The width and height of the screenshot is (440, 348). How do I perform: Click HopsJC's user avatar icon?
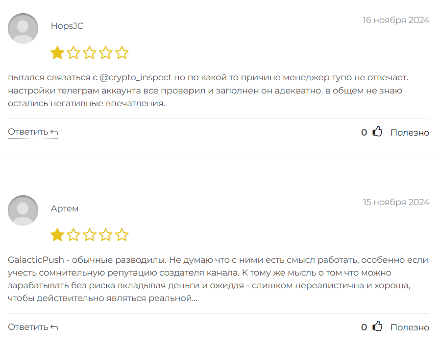(23, 28)
